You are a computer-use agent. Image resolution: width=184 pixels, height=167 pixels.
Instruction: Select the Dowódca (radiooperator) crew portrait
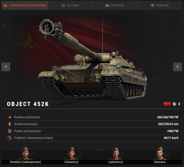pos(25,154)
